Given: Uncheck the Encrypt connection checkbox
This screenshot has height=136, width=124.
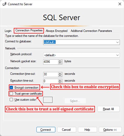Looking at the screenshot, I should (11, 88).
